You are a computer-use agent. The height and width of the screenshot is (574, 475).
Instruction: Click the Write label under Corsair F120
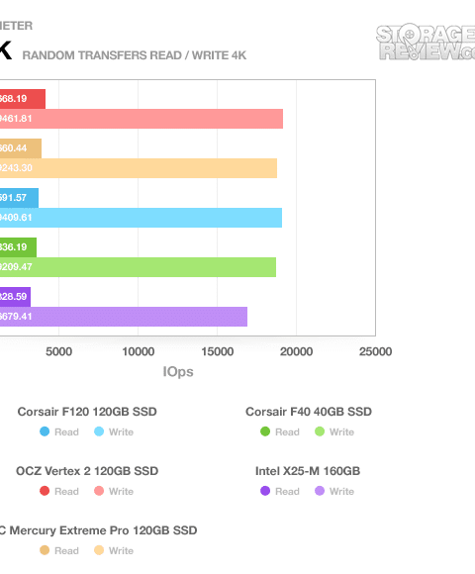coord(121,431)
